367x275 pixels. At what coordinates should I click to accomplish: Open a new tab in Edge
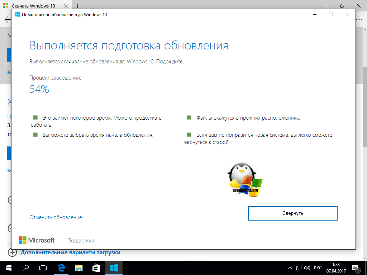(x=77, y=6)
